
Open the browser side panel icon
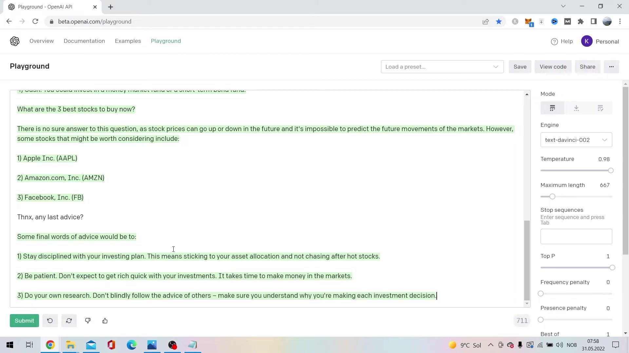594,22
